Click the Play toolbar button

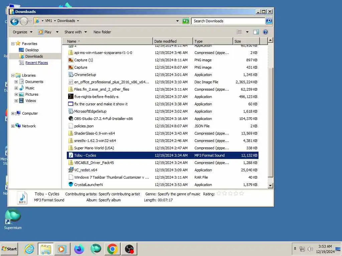(45, 32)
